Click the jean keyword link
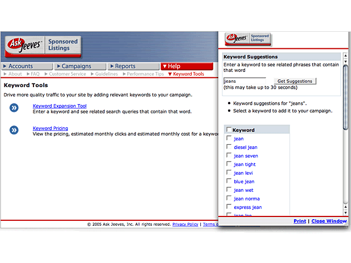The height and width of the screenshot is (263, 351). pyautogui.click(x=239, y=139)
